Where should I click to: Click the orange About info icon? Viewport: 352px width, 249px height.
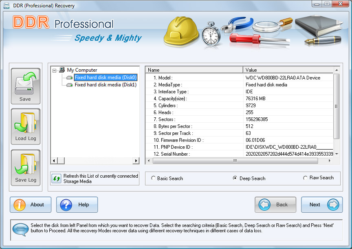click(20, 205)
